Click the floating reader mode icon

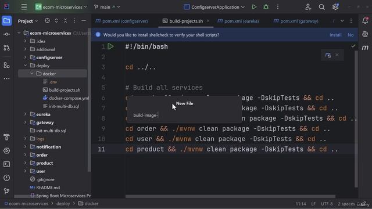click(328, 55)
